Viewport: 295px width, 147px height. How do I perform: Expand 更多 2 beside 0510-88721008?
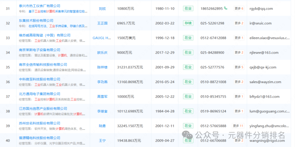pos(239,82)
